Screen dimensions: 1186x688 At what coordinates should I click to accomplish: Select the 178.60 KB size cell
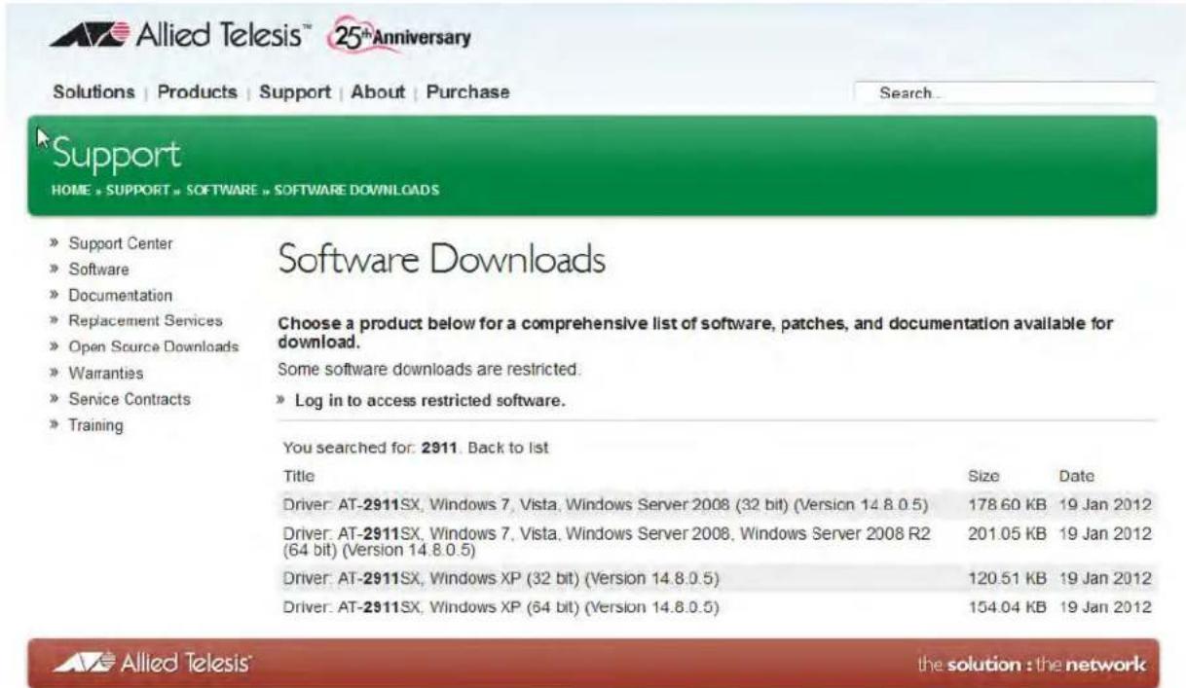tap(1008, 505)
